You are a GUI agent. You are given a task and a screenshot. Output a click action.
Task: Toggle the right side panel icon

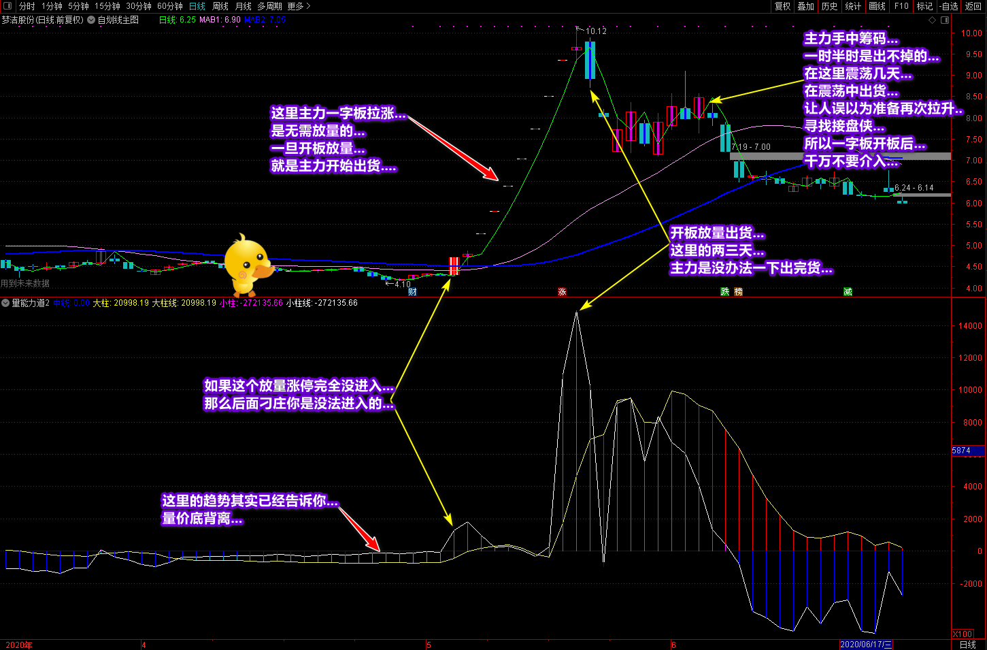[x=945, y=20]
